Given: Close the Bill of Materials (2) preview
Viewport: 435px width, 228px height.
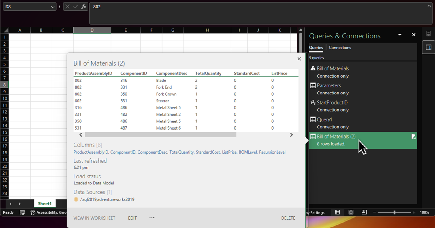Looking at the screenshot, I should click(299, 59).
